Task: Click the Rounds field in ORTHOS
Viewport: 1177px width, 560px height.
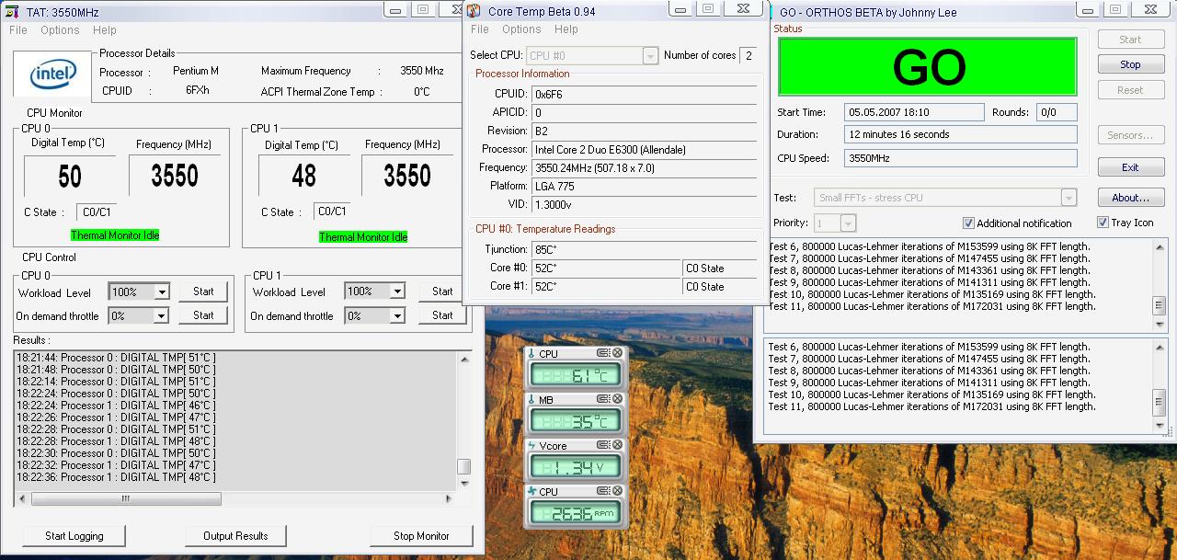Action: (1057, 112)
